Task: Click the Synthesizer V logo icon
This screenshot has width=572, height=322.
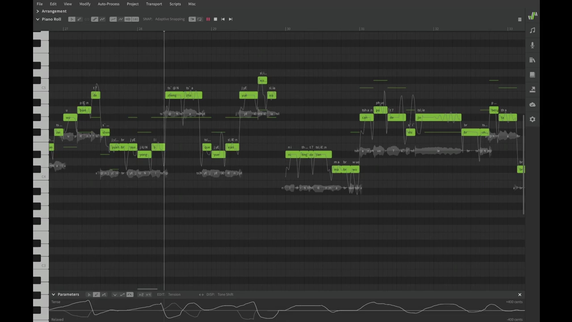Action: pyautogui.click(x=532, y=16)
